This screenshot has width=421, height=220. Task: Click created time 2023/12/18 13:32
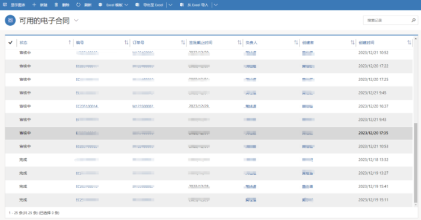click(373, 160)
